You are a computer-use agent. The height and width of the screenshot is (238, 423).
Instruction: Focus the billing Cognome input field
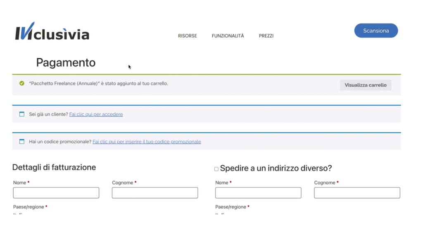155,193
